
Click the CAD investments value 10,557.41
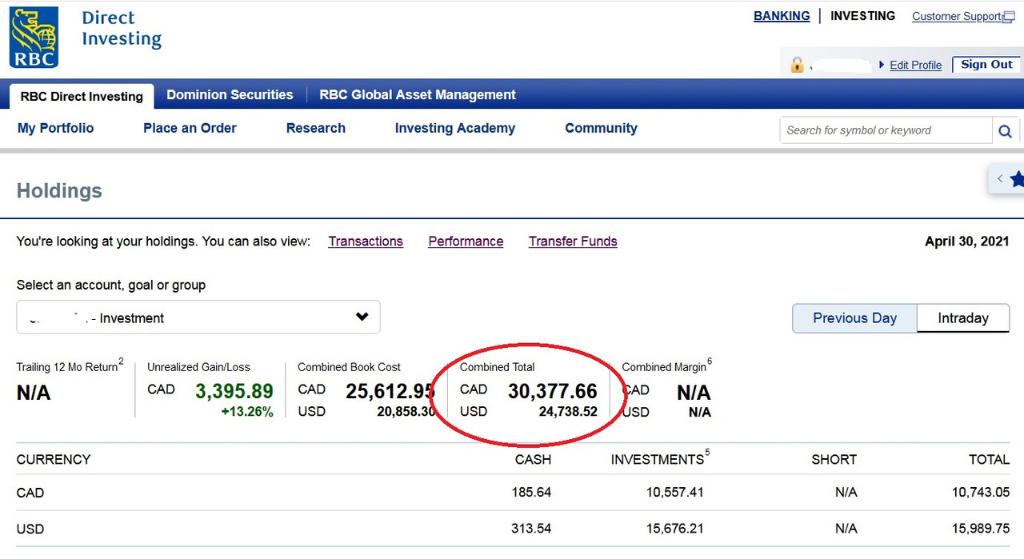(x=675, y=493)
